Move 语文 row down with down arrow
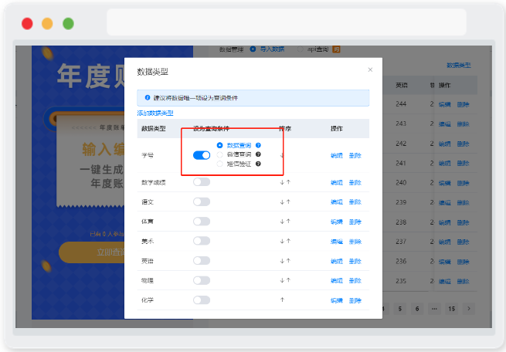Viewport: 506px width, 352px height. [x=282, y=202]
